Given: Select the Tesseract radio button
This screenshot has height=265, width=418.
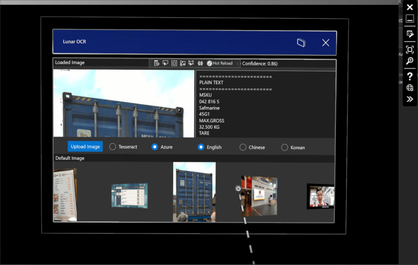Looking at the screenshot, I should pyautogui.click(x=113, y=147).
